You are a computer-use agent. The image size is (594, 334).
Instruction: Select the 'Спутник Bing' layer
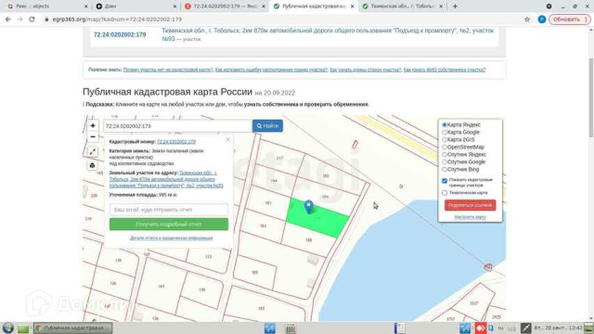[445, 169]
